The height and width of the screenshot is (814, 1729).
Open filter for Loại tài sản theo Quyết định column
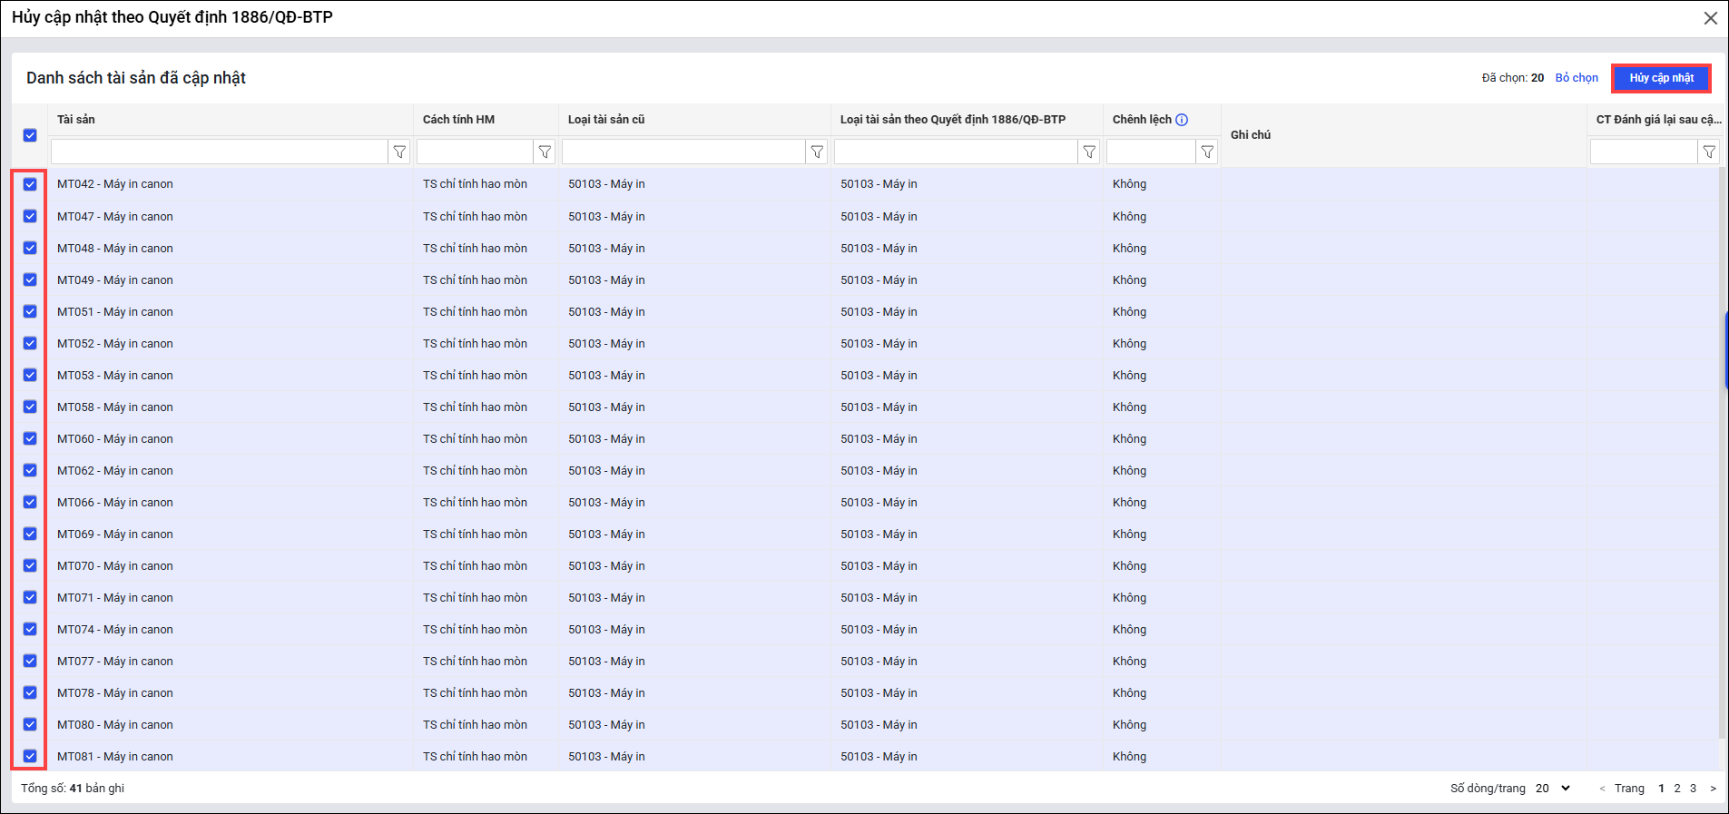pyautogui.click(x=1089, y=152)
